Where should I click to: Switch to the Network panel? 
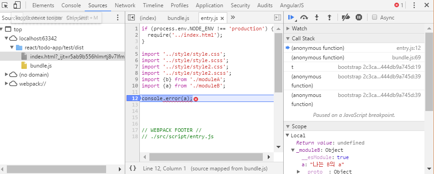(125, 5)
